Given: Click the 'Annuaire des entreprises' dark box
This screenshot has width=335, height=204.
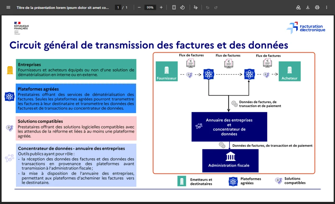Looking at the screenshot, I should coord(229,127).
